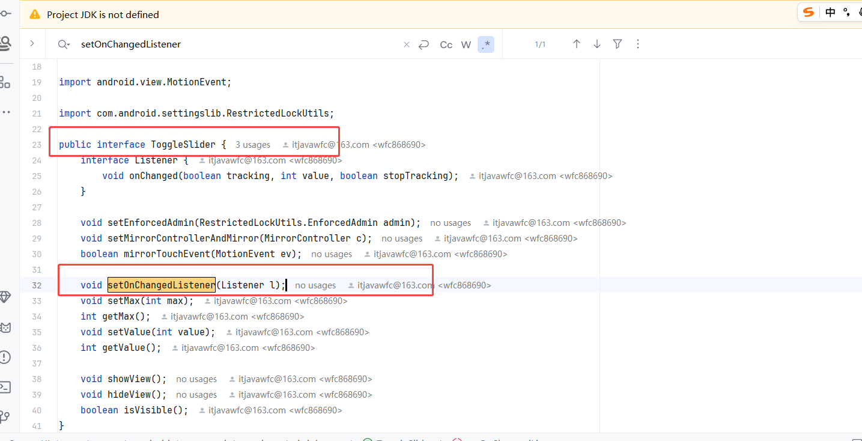Click the search history magnifier icon
862x441 pixels.
64,44
